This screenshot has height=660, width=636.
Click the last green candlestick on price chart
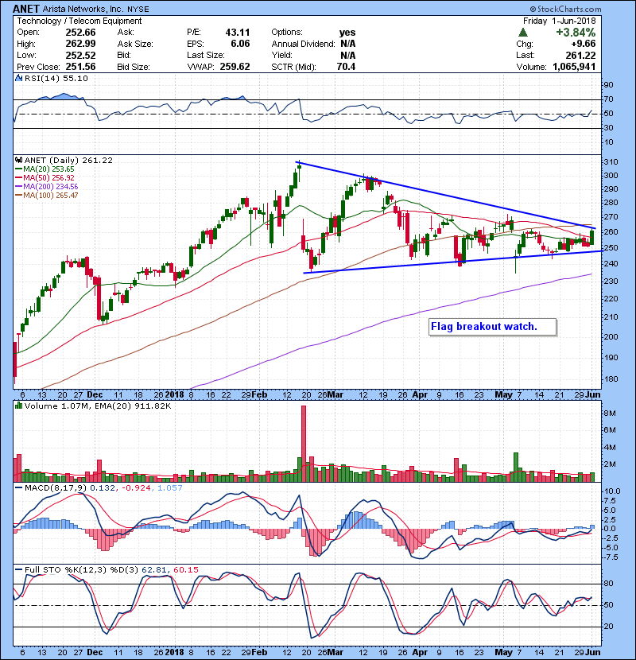pyautogui.click(x=591, y=238)
